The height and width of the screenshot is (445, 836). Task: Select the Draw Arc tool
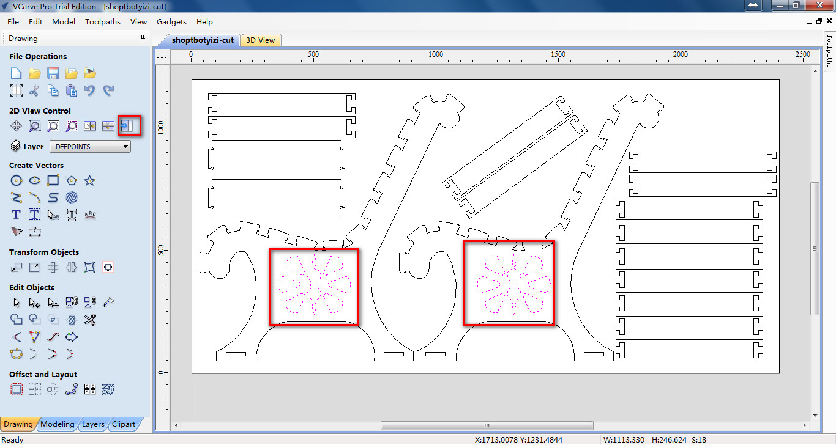tap(35, 197)
